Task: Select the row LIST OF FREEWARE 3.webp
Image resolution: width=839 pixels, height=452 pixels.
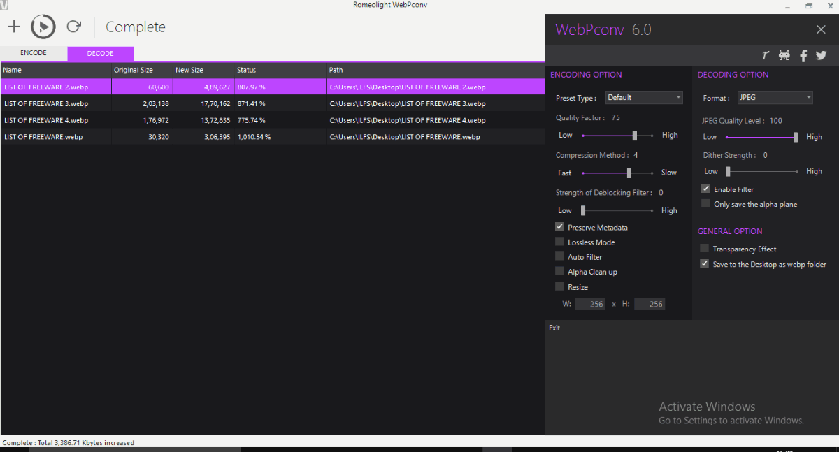Action: click(x=273, y=103)
